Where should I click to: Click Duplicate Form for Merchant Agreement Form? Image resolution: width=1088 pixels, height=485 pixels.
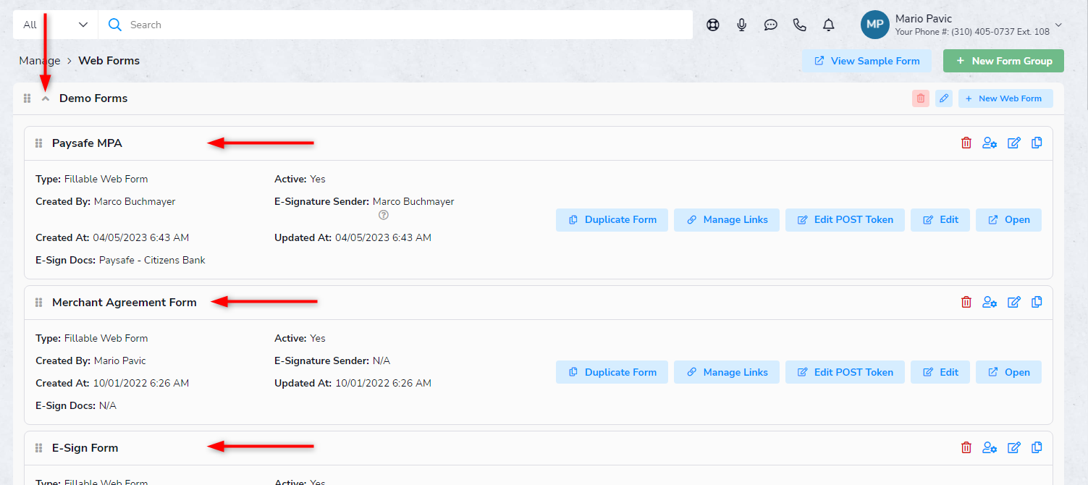coord(612,372)
